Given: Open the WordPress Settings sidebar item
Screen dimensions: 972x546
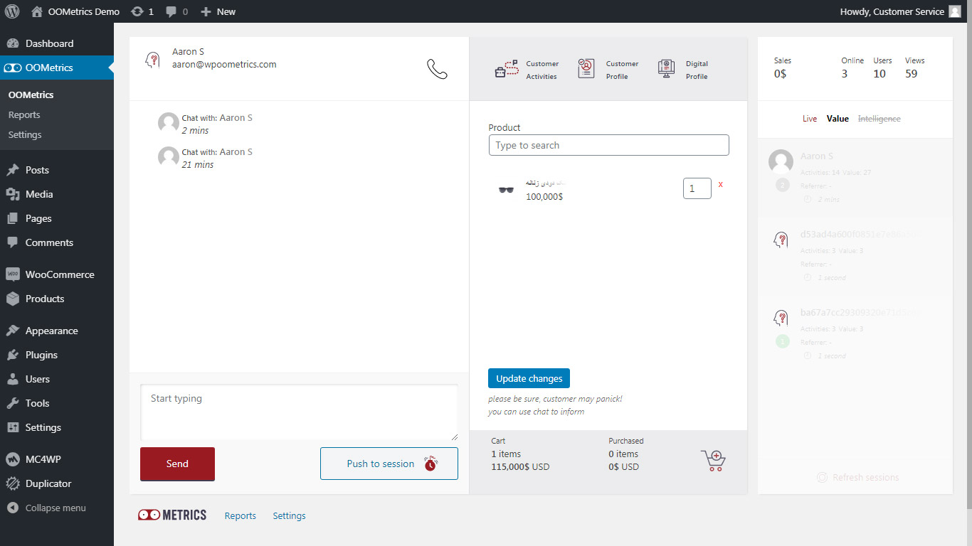Looking at the screenshot, I should click(x=57, y=427).
